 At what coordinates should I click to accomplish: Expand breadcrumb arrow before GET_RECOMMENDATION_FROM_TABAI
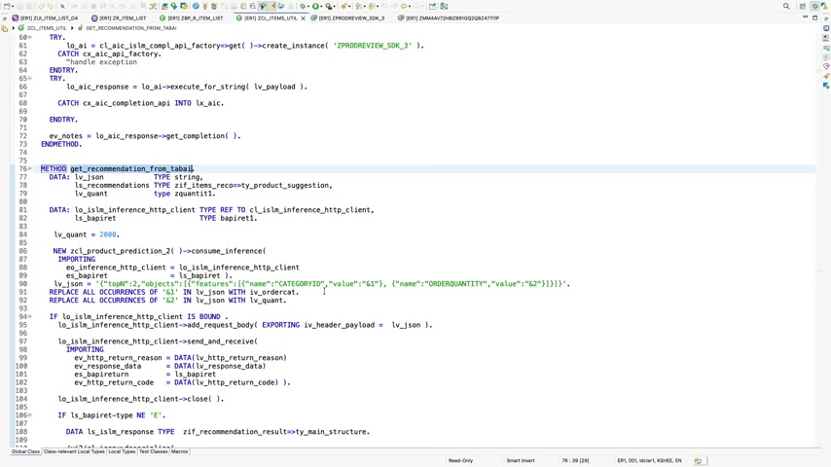[73, 27]
